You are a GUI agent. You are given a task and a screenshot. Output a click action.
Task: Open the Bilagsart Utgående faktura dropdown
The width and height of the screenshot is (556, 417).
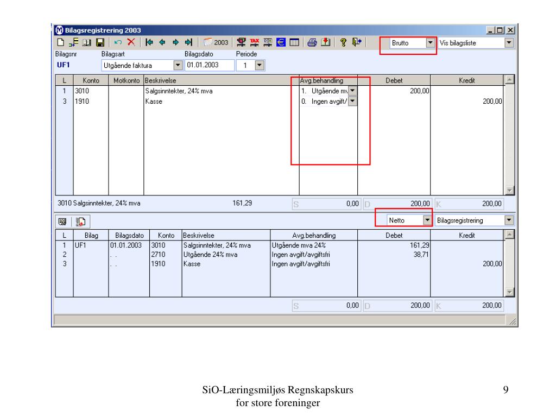click(178, 65)
